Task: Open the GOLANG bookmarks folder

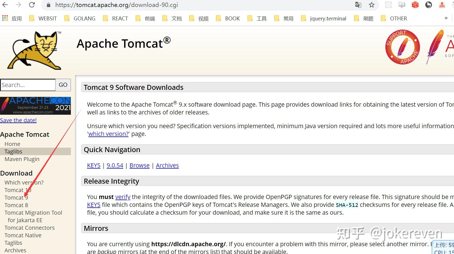Action: click(84, 18)
